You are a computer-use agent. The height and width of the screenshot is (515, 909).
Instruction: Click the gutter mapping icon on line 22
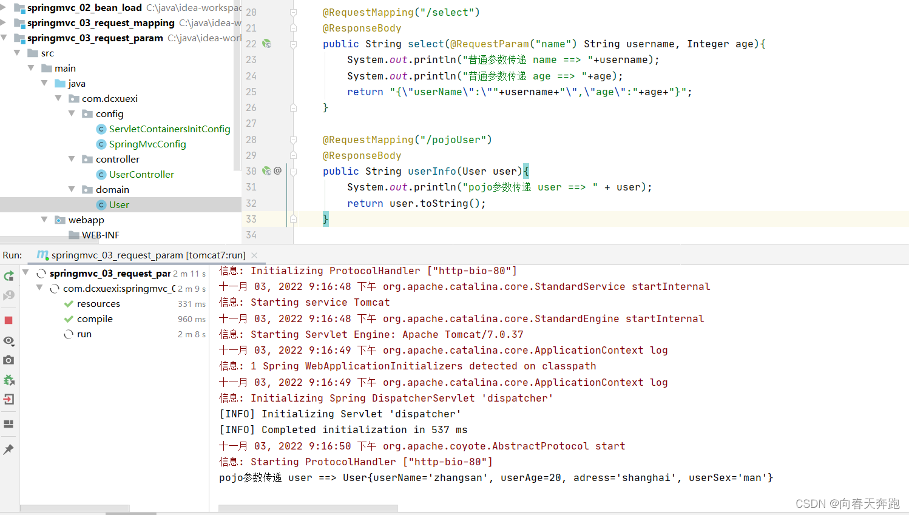(x=266, y=44)
